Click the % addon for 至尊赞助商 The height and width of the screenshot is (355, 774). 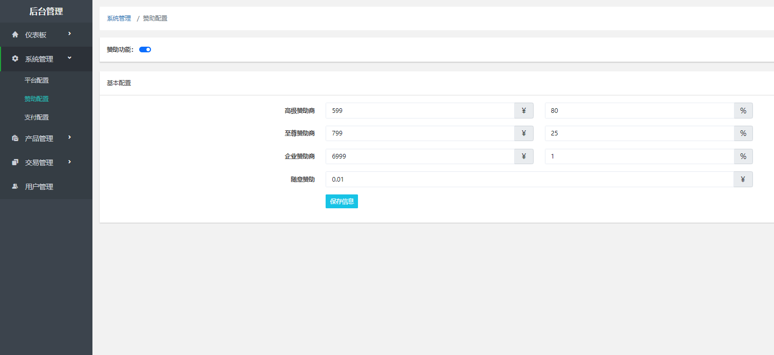click(743, 133)
